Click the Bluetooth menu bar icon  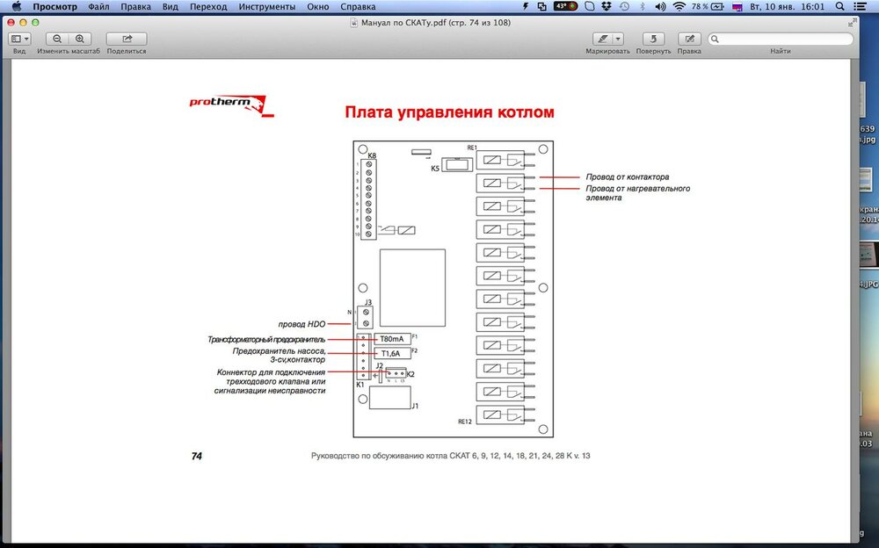(643, 7)
